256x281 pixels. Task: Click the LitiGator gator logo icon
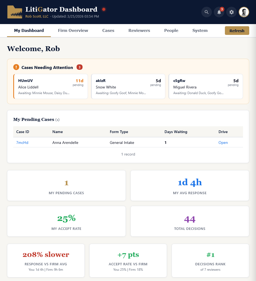15,12
